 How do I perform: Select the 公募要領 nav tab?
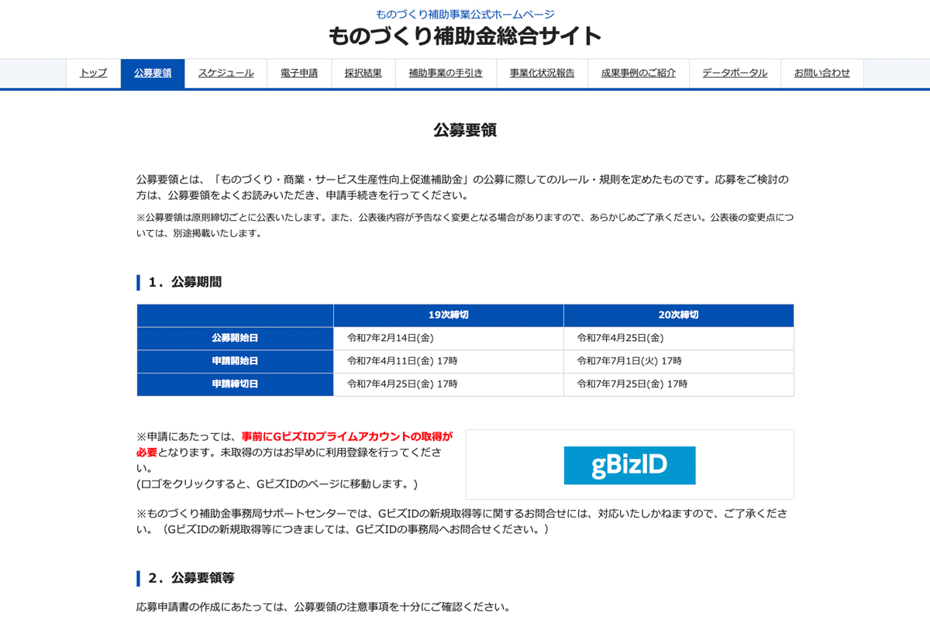point(153,73)
